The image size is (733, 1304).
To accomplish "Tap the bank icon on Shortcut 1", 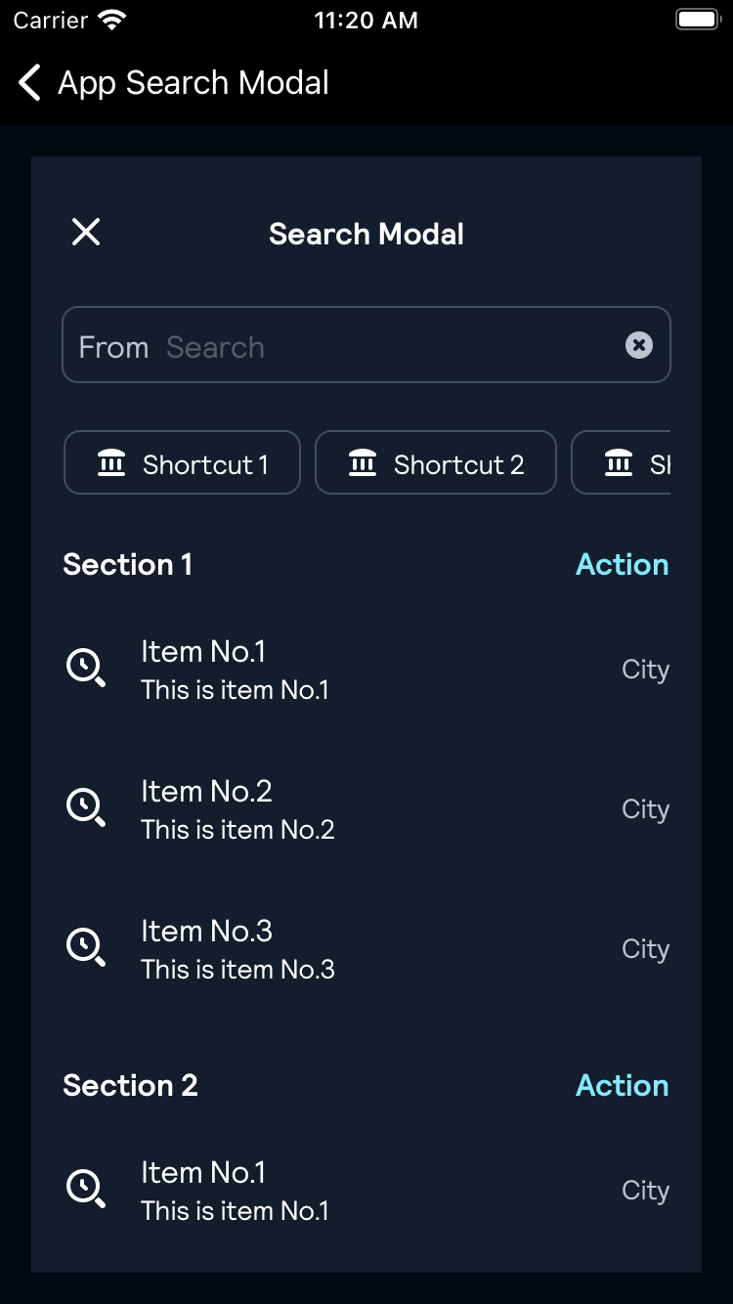I will [x=111, y=463].
